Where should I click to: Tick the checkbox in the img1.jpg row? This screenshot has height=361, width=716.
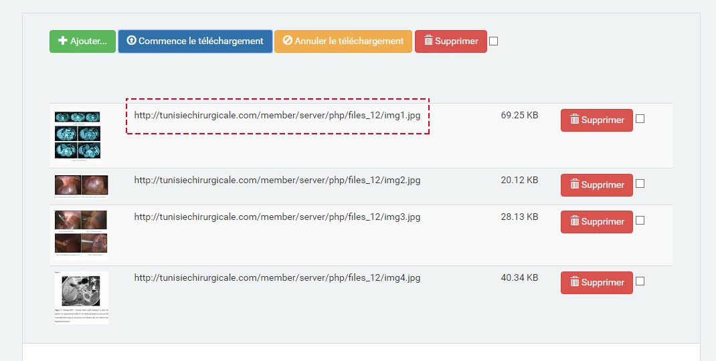640,118
